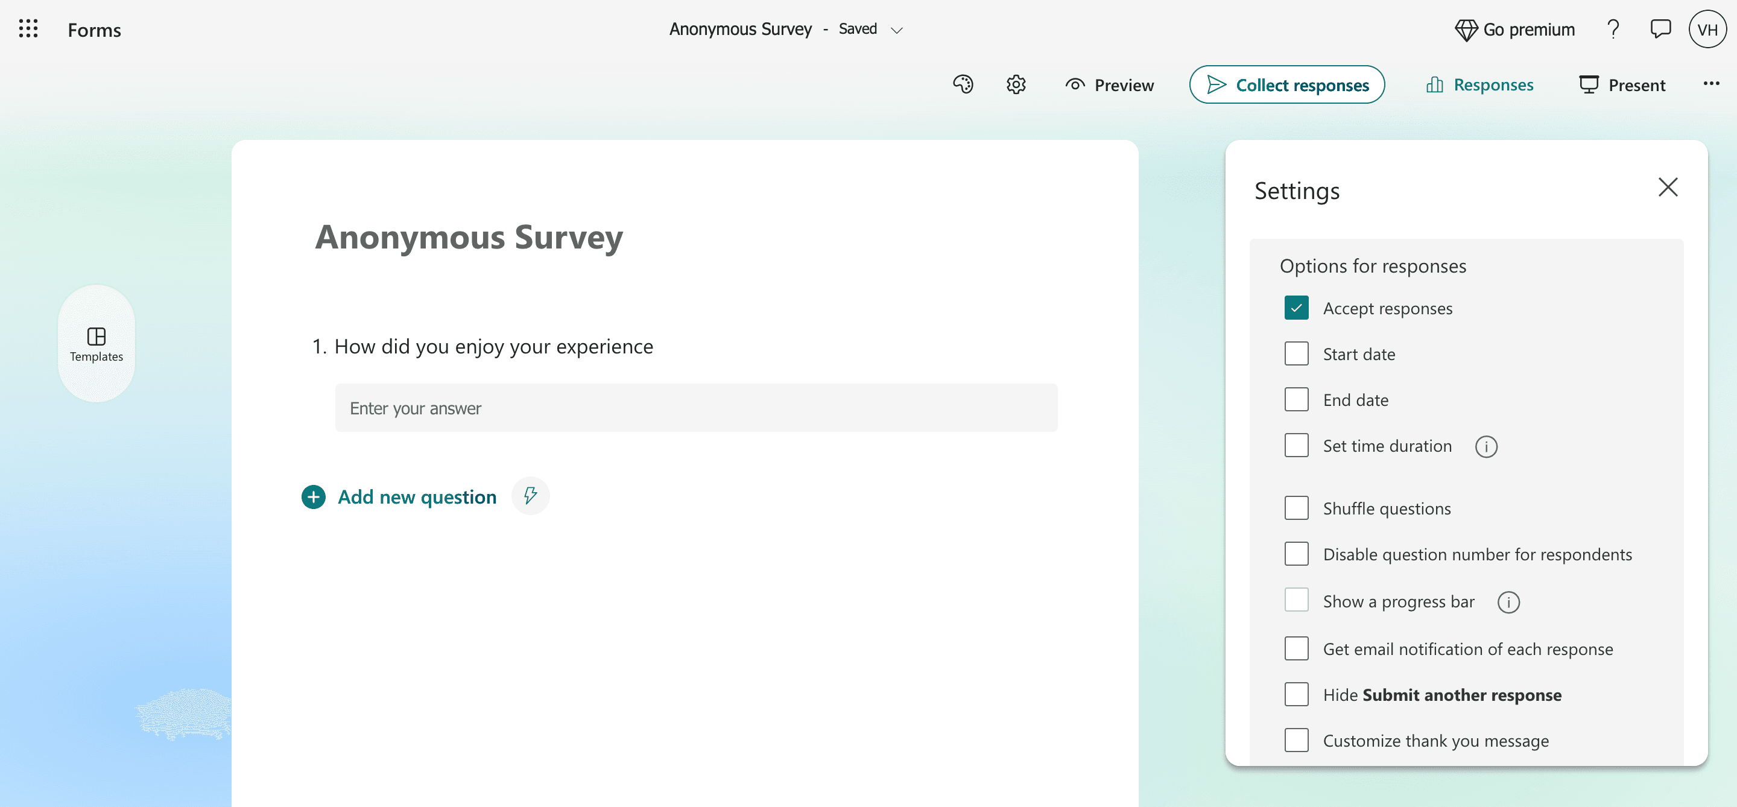Check Disable question number for respondents
The width and height of the screenshot is (1737, 807).
(x=1296, y=554)
